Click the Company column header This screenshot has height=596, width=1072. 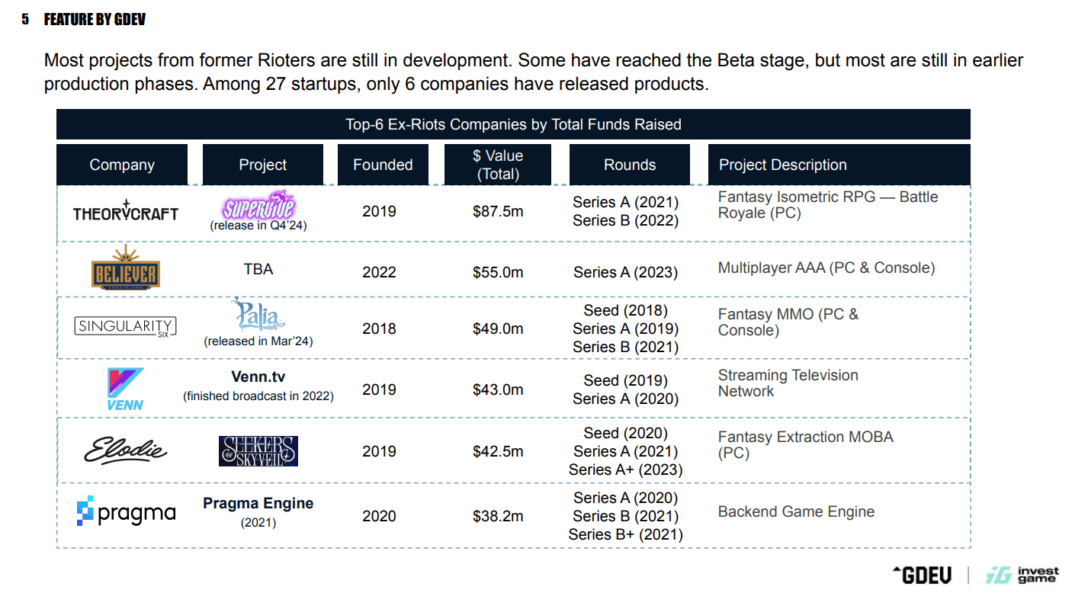click(121, 165)
